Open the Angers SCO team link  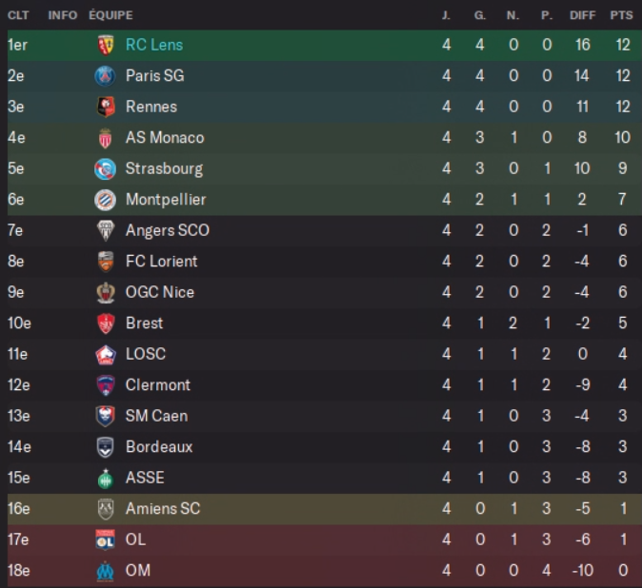pos(168,230)
